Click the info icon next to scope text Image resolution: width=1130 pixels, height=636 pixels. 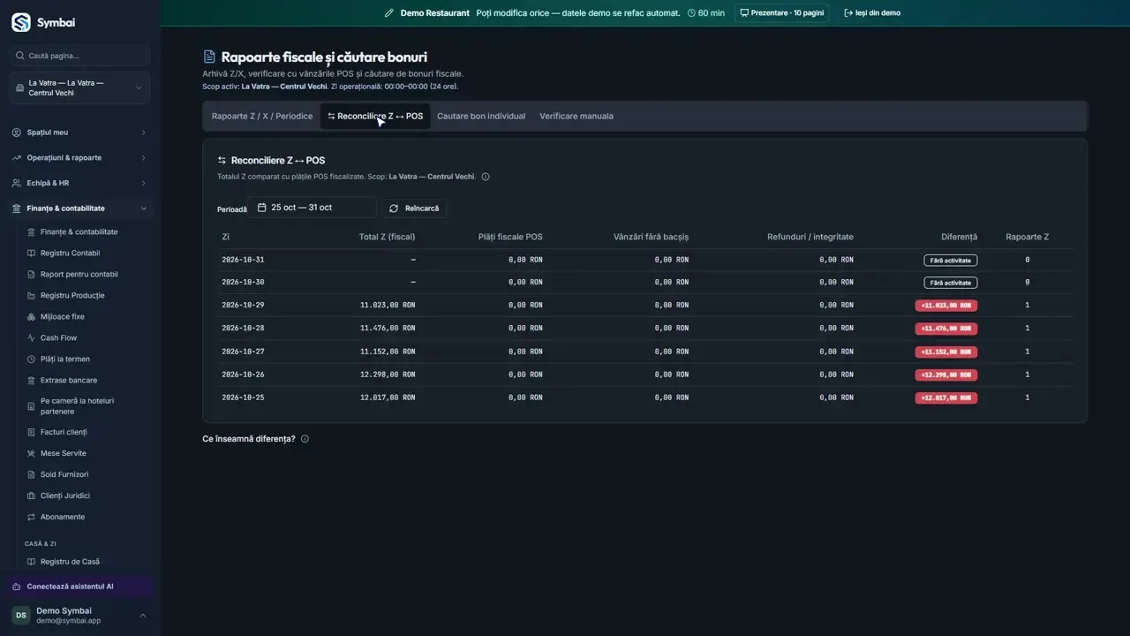click(486, 177)
